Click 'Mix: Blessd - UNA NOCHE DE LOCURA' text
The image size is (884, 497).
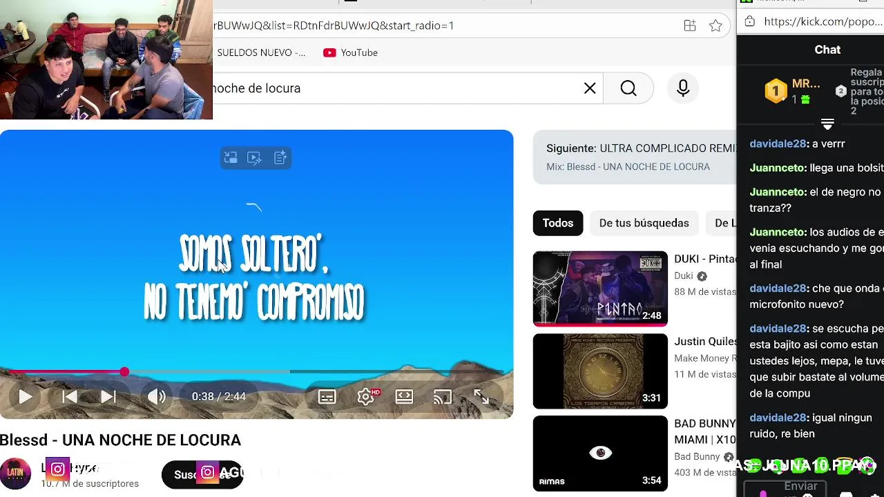628,167
